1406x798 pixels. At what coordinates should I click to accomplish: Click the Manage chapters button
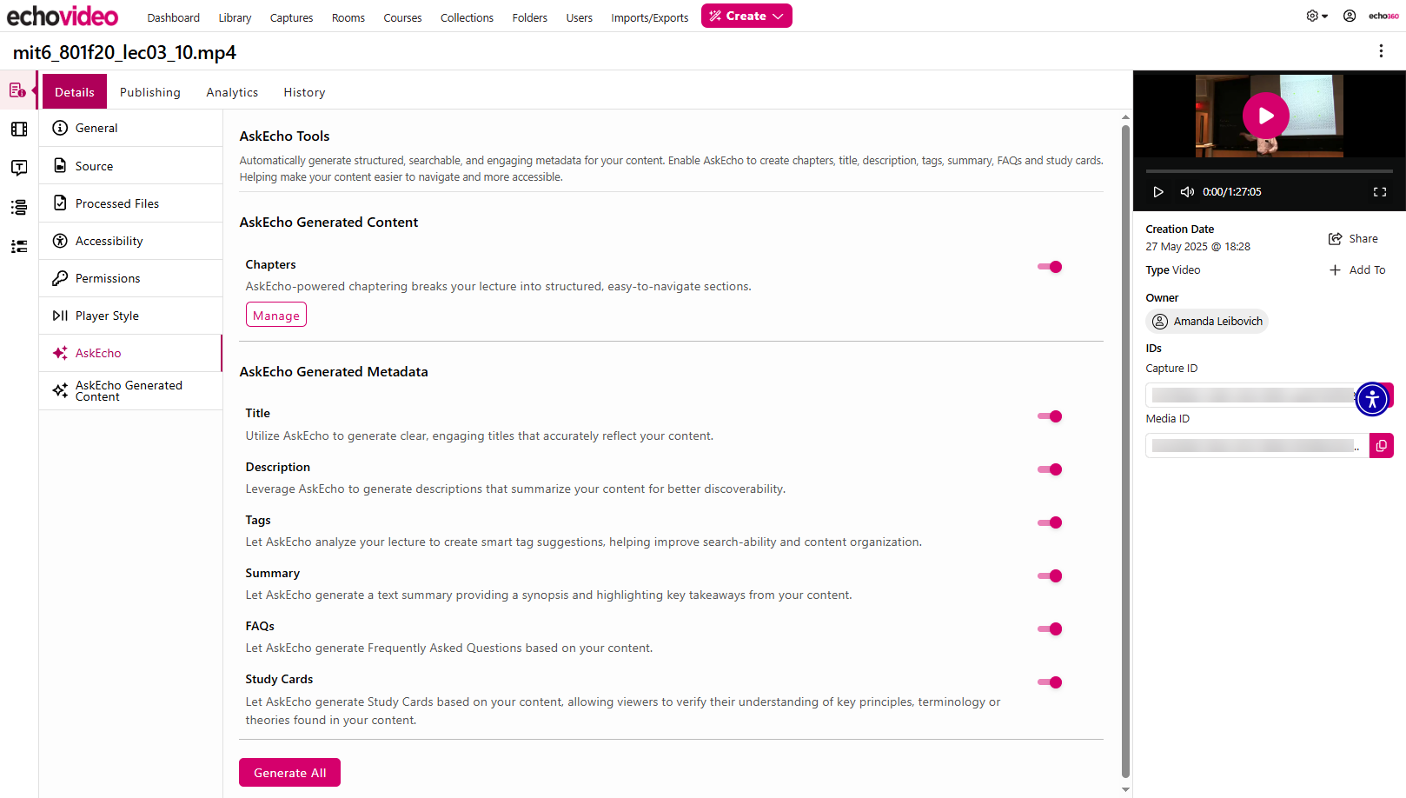coord(276,315)
